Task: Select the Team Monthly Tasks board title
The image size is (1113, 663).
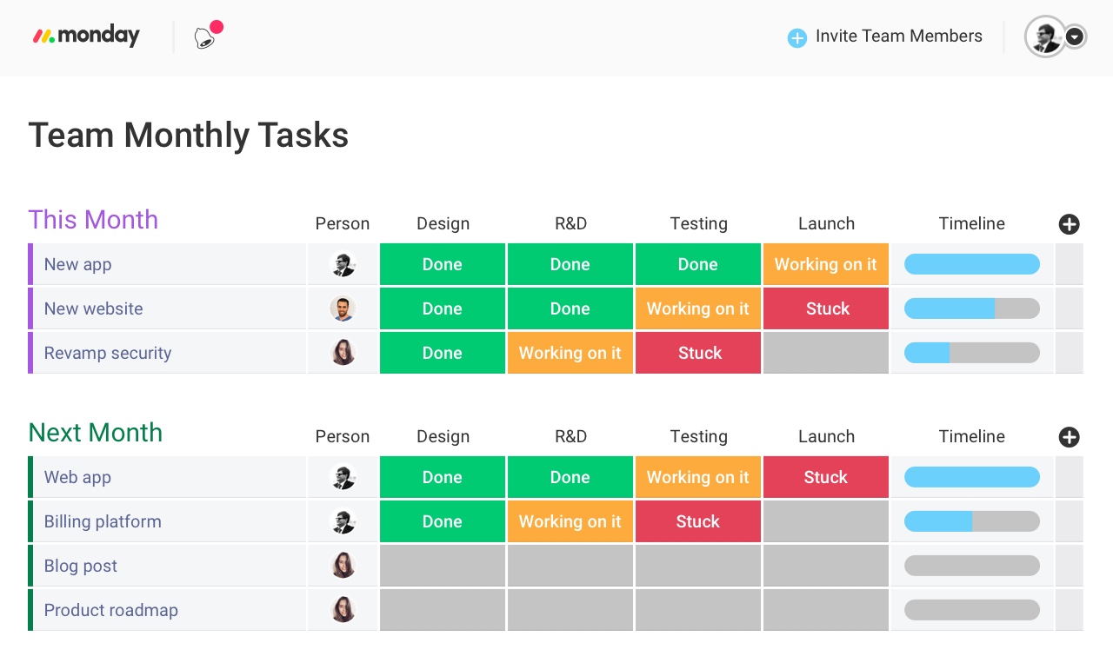Action: 189,136
